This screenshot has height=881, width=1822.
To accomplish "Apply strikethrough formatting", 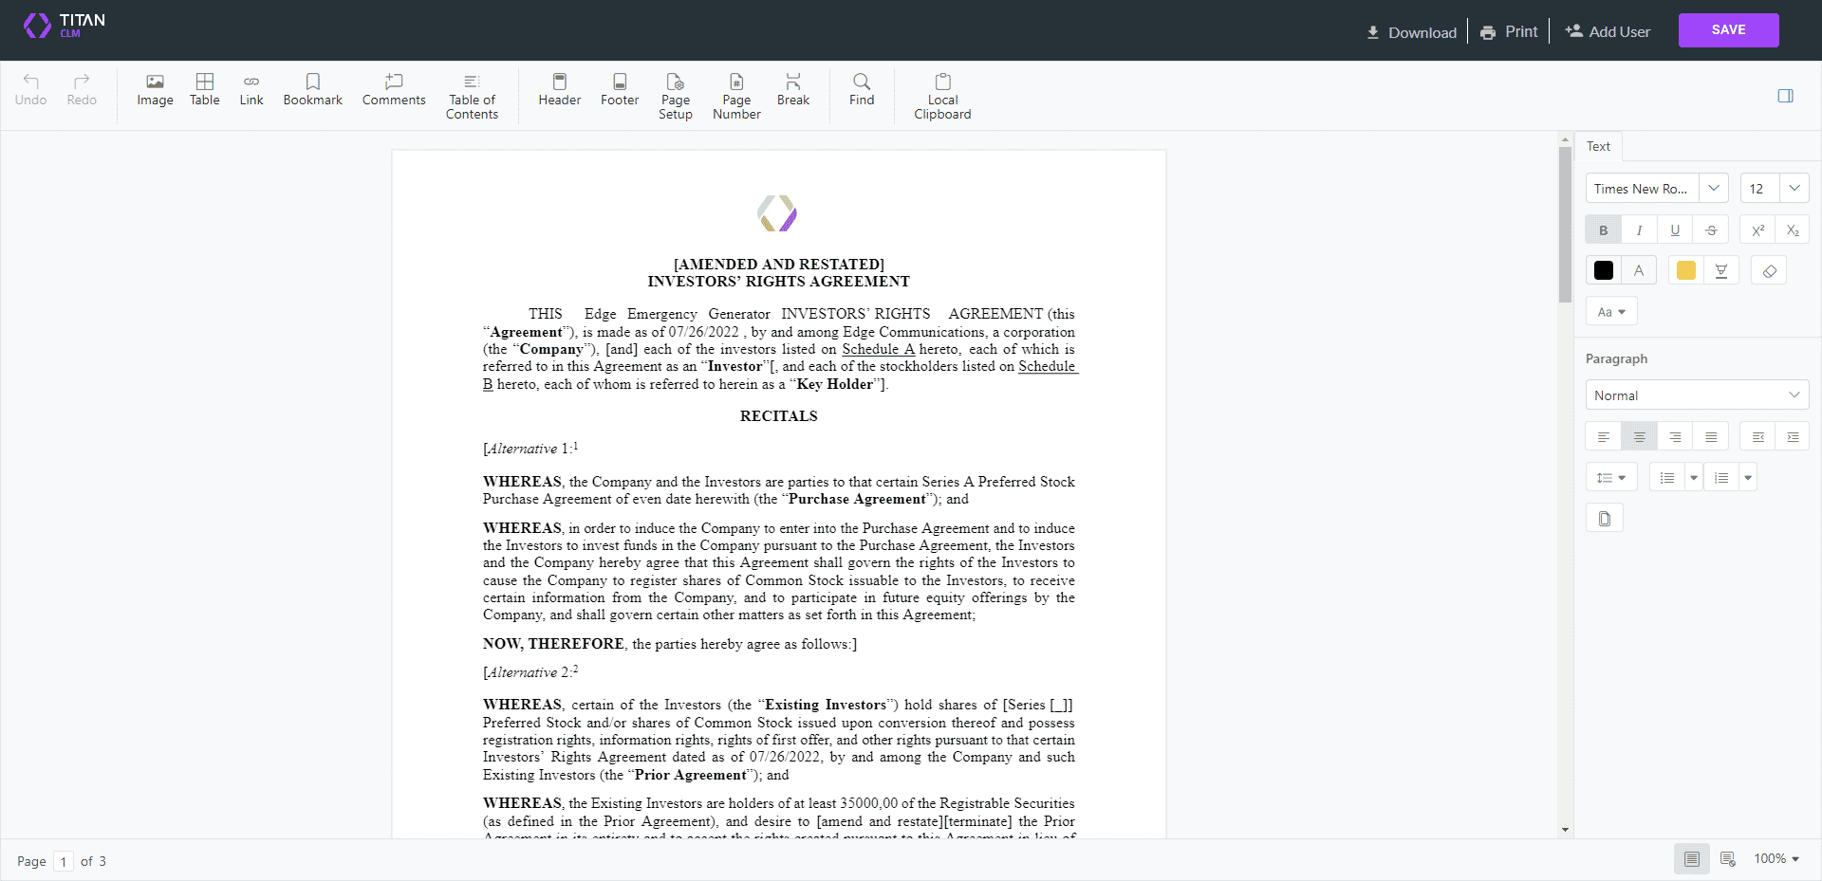I will 1711,229.
